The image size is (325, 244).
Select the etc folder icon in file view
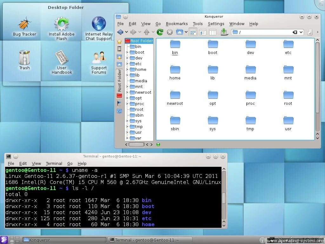(288, 48)
